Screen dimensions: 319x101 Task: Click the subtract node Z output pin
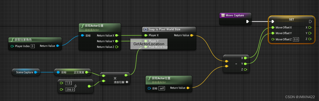click(x=246, y=69)
